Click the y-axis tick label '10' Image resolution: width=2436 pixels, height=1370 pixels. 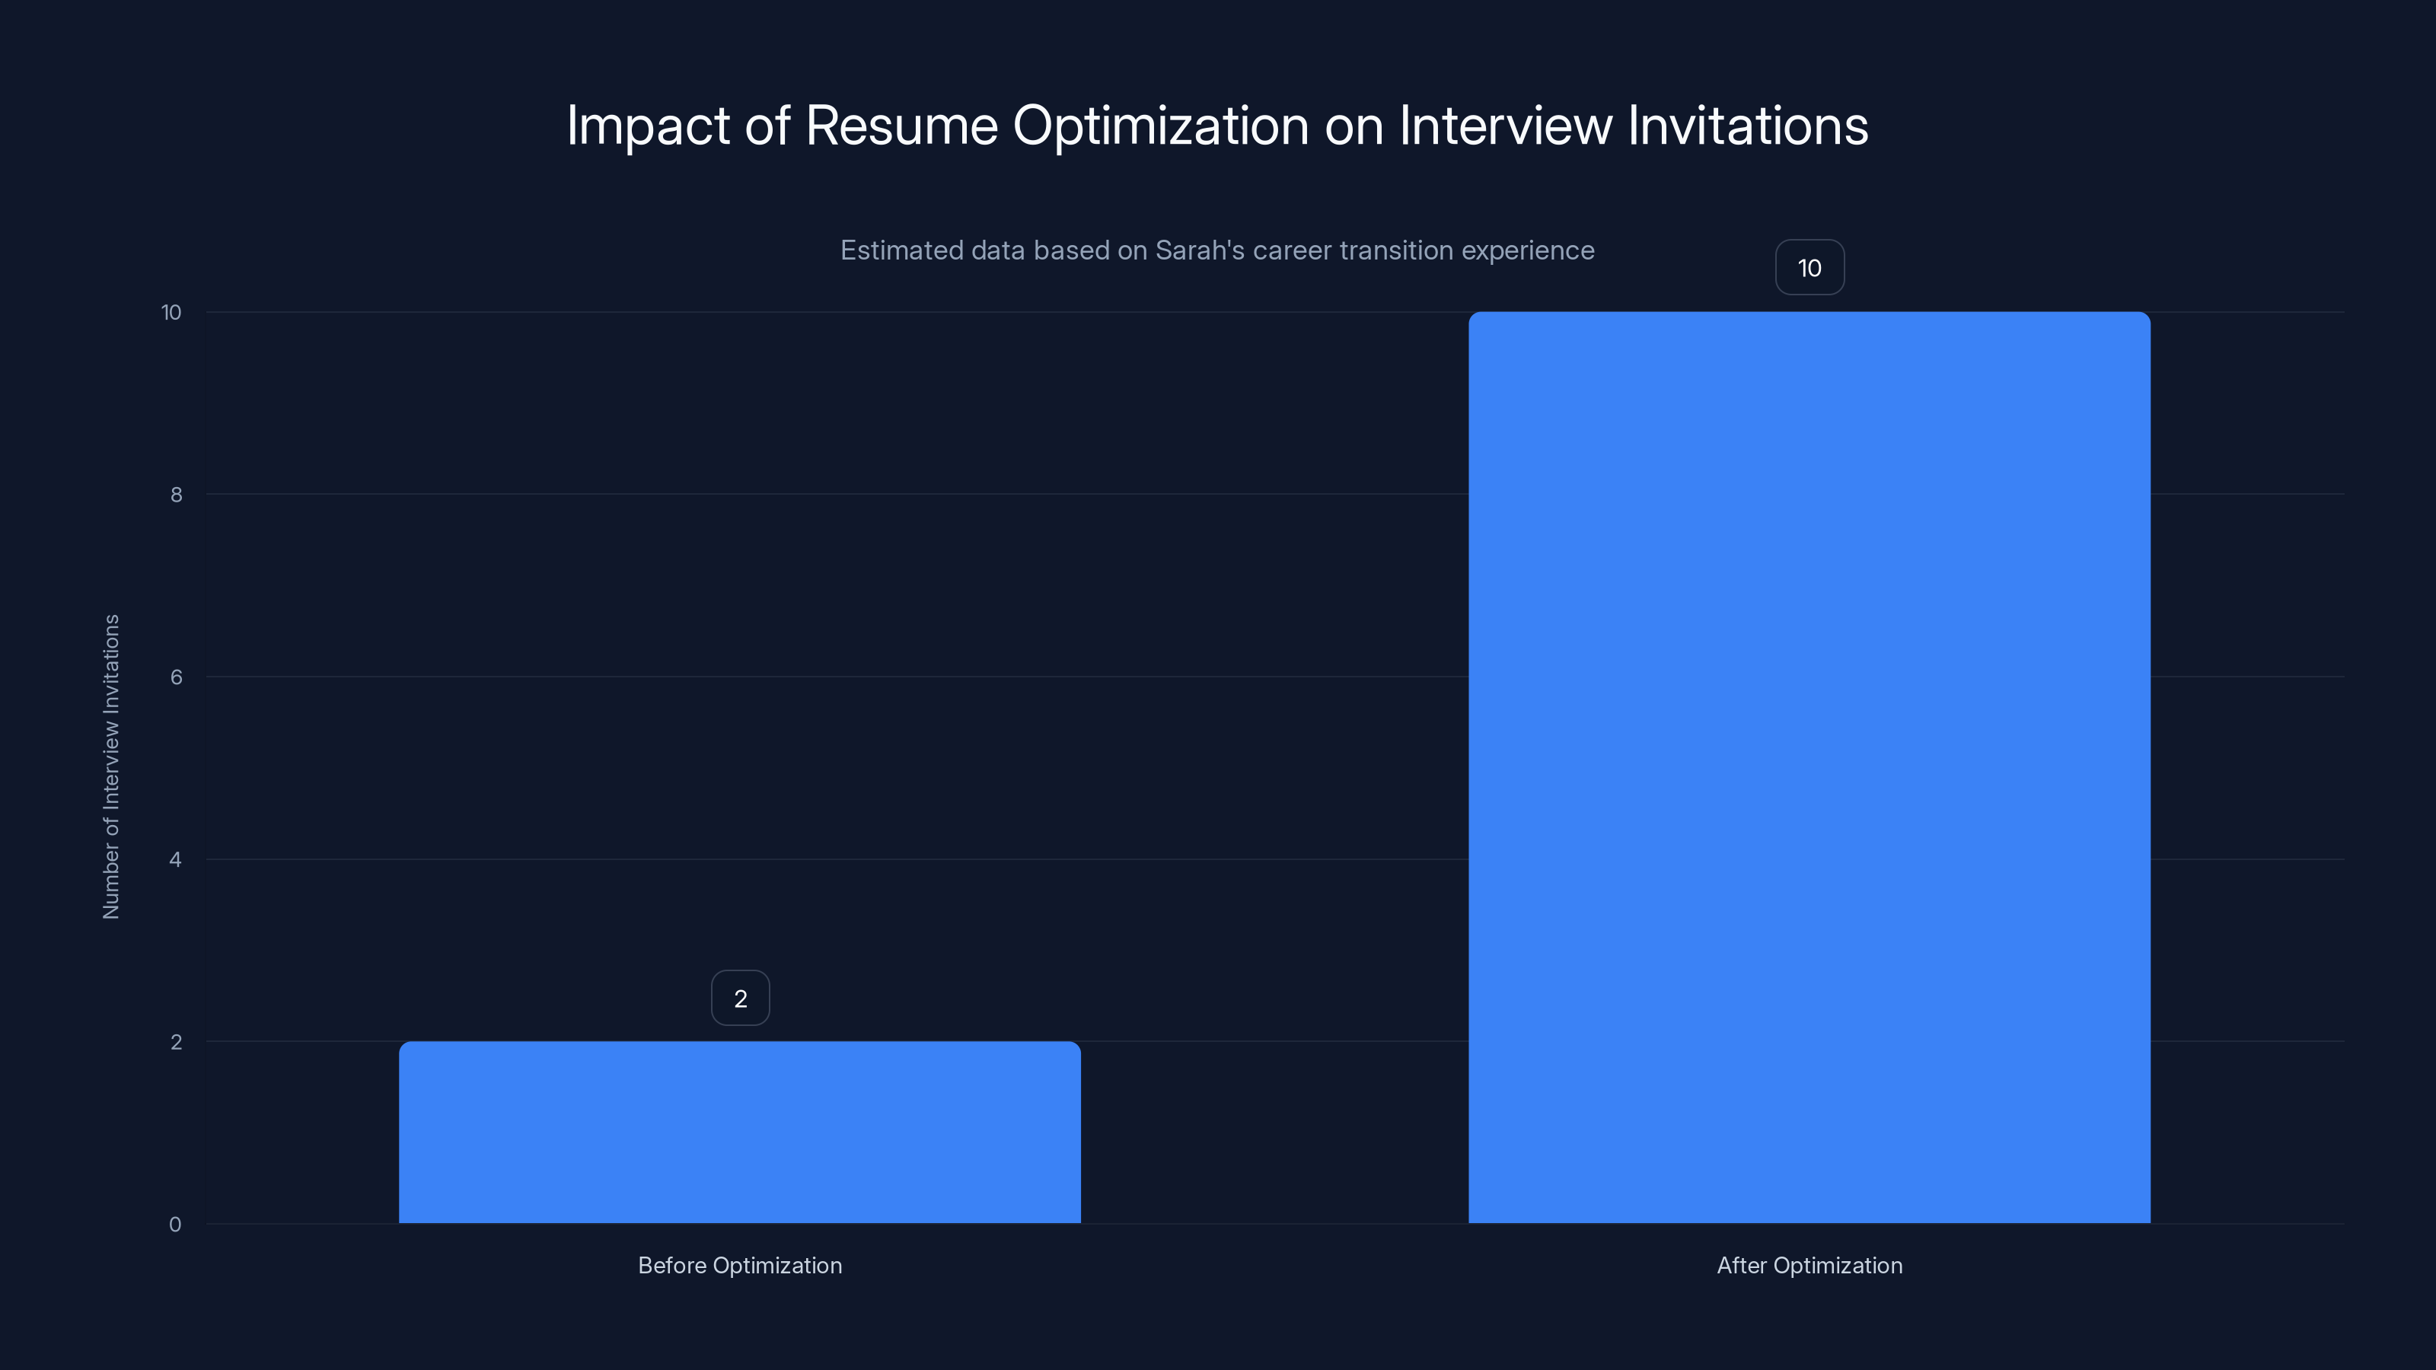(x=171, y=313)
